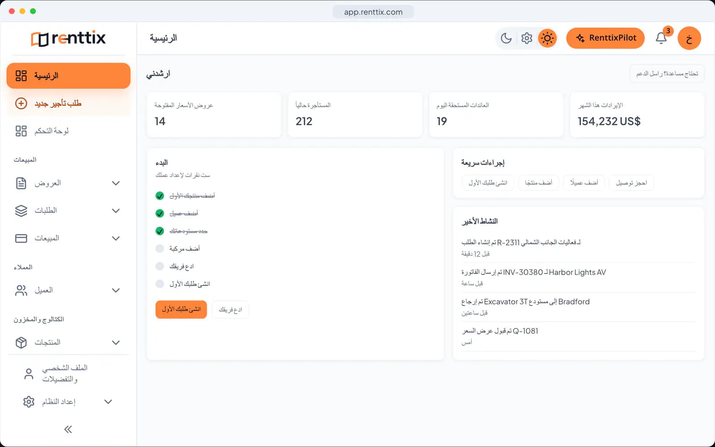Toggle the checked أضف عميل step
The image size is (715, 447).
[x=160, y=213]
